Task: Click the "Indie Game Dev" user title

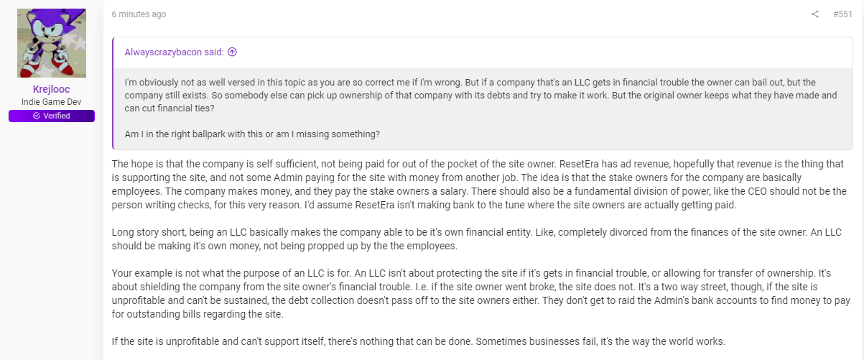Action: (51, 102)
